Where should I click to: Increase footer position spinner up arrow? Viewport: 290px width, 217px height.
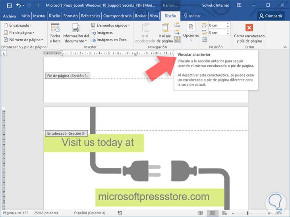[x=228, y=31]
